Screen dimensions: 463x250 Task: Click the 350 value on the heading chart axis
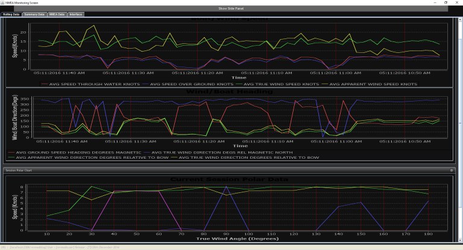coord(26,99)
